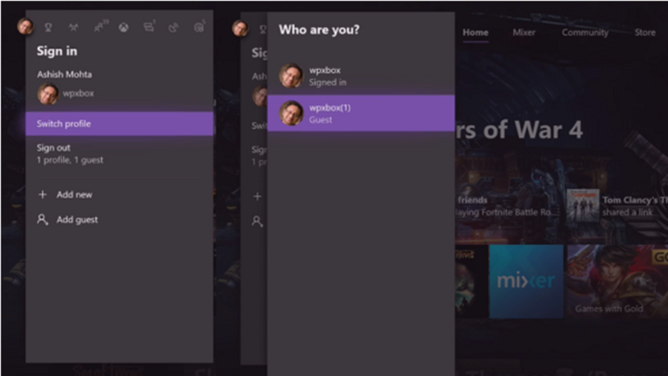Open the Achievements trophy icon in left guide
This screenshot has width=668, height=376.
(x=48, y=27)
